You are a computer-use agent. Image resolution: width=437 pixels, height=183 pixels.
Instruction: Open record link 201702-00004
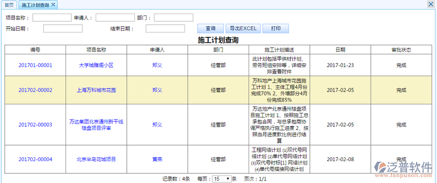[35, 159]
